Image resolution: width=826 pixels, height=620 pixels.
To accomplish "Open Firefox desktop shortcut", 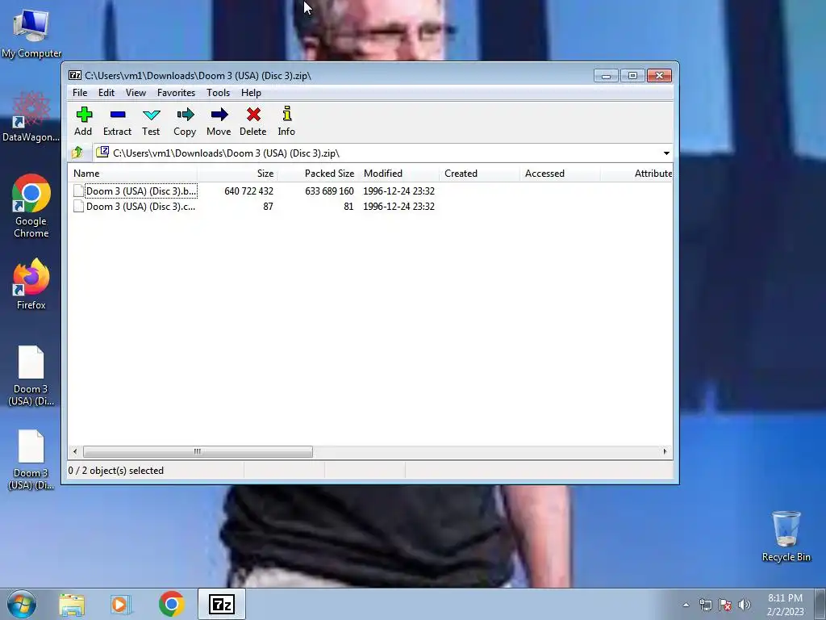I will coord(31,283).
